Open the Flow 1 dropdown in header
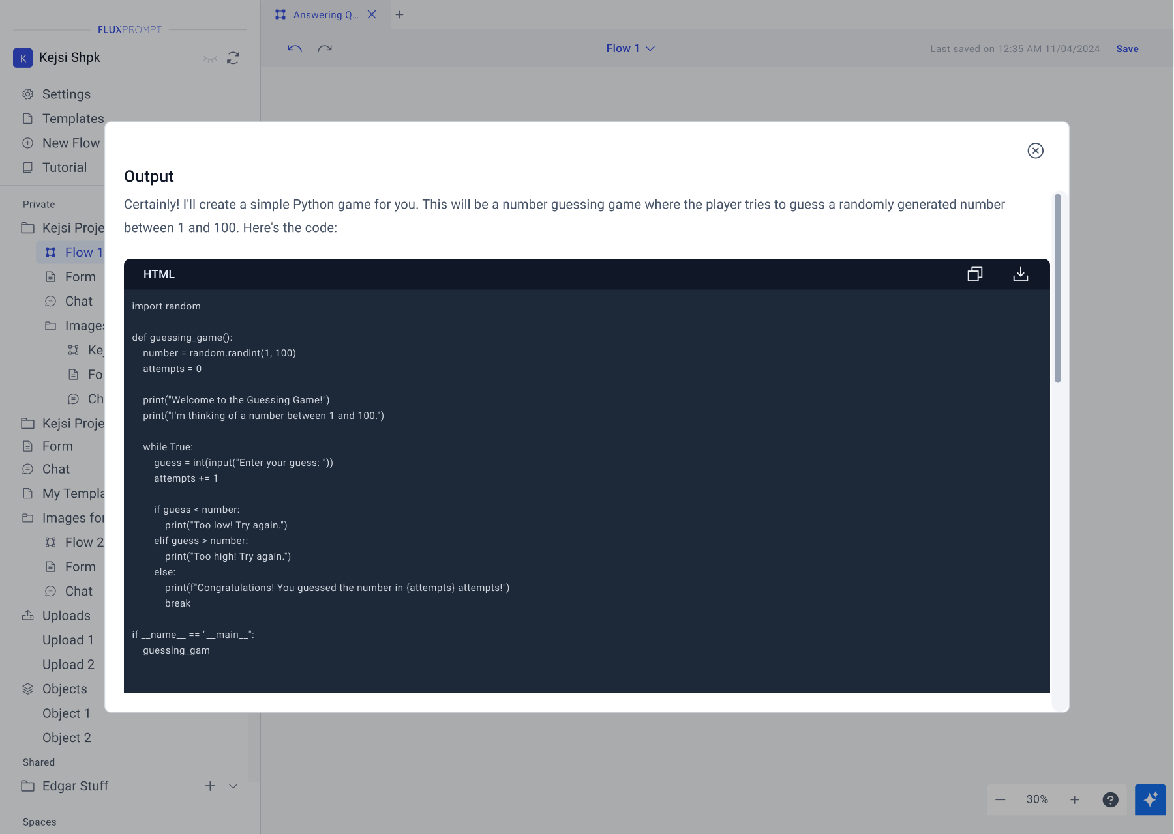 tap(630, 48)
